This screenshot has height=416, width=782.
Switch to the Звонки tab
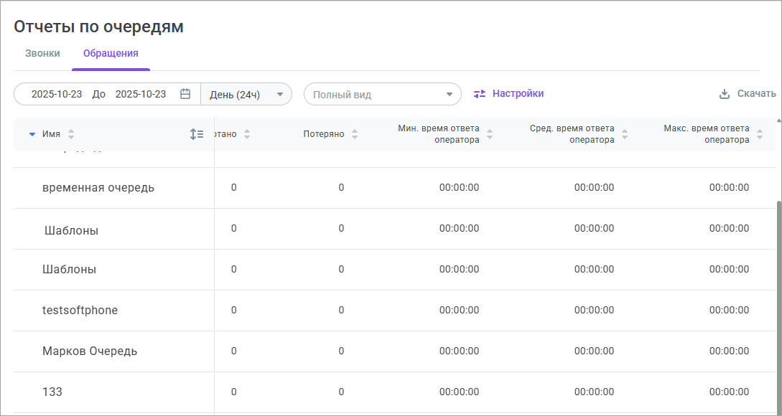click(x=42, y=53)
